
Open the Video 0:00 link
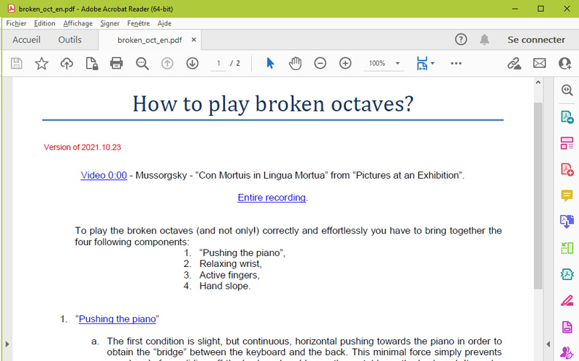coord(103,175)
